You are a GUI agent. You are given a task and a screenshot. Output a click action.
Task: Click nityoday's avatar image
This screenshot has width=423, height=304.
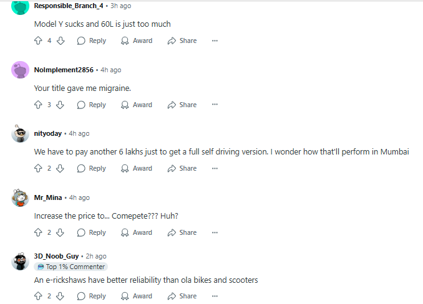[x=20, y=134]
